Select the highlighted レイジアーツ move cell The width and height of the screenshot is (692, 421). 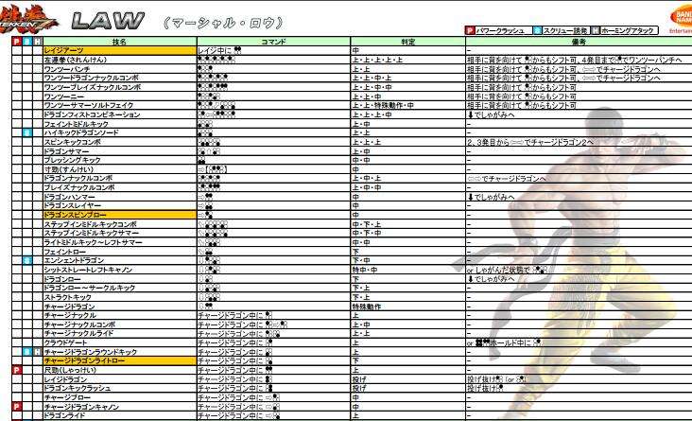[120, 50]
